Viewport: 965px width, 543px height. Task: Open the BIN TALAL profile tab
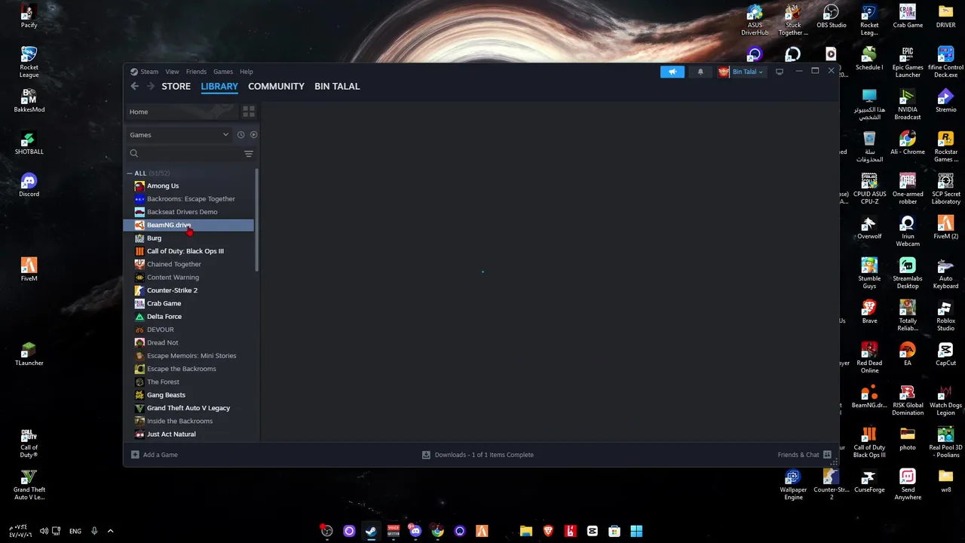coord(337,87)
